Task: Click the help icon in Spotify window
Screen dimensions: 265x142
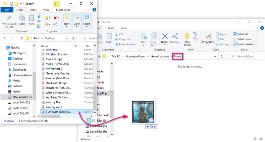Action: click(94, 10)
